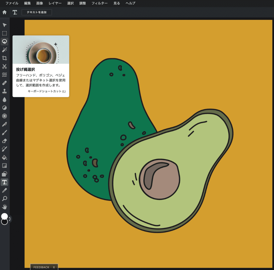Toggle the Lasso selection tool
Viewport: 274px width, 270px height.
(x=4, y=41)
